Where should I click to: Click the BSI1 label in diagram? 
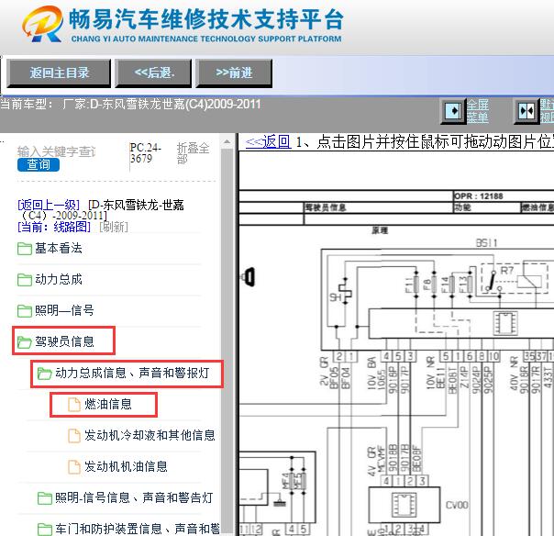coord(486,243)
